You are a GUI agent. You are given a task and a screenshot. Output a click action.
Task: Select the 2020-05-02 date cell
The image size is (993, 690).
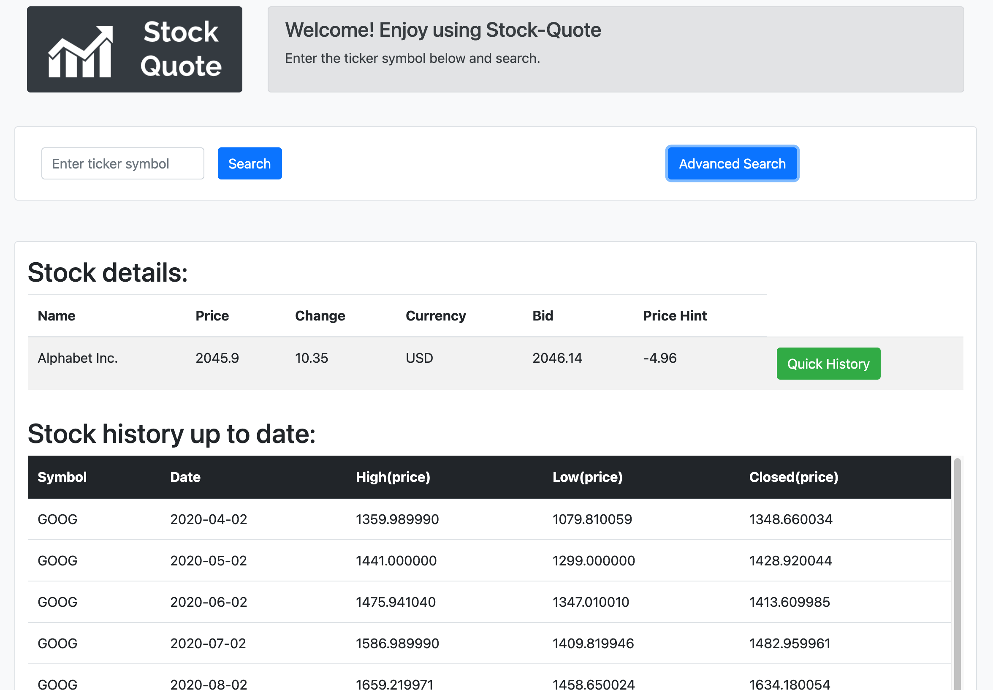click(x=208, y=560)
